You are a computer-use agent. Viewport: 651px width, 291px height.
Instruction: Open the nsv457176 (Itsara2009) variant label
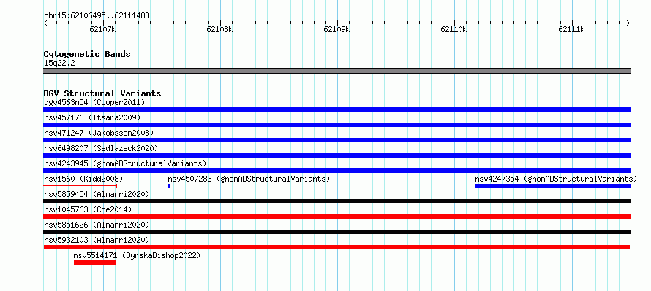click(92, 117)
